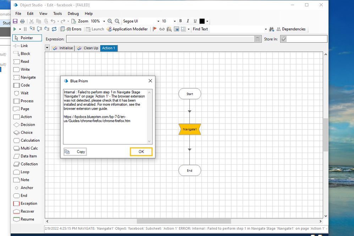
Task: Expand the page list dropdown arrow
Action: click(x=48, y=48)
